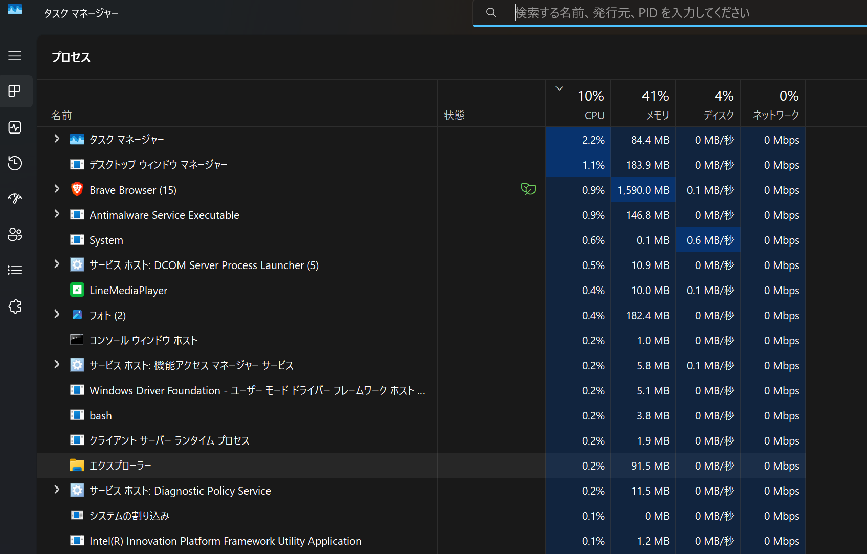This screenshot has height=554, width=867.
Task: Select the bash process name
Action: tap(101, 415)
